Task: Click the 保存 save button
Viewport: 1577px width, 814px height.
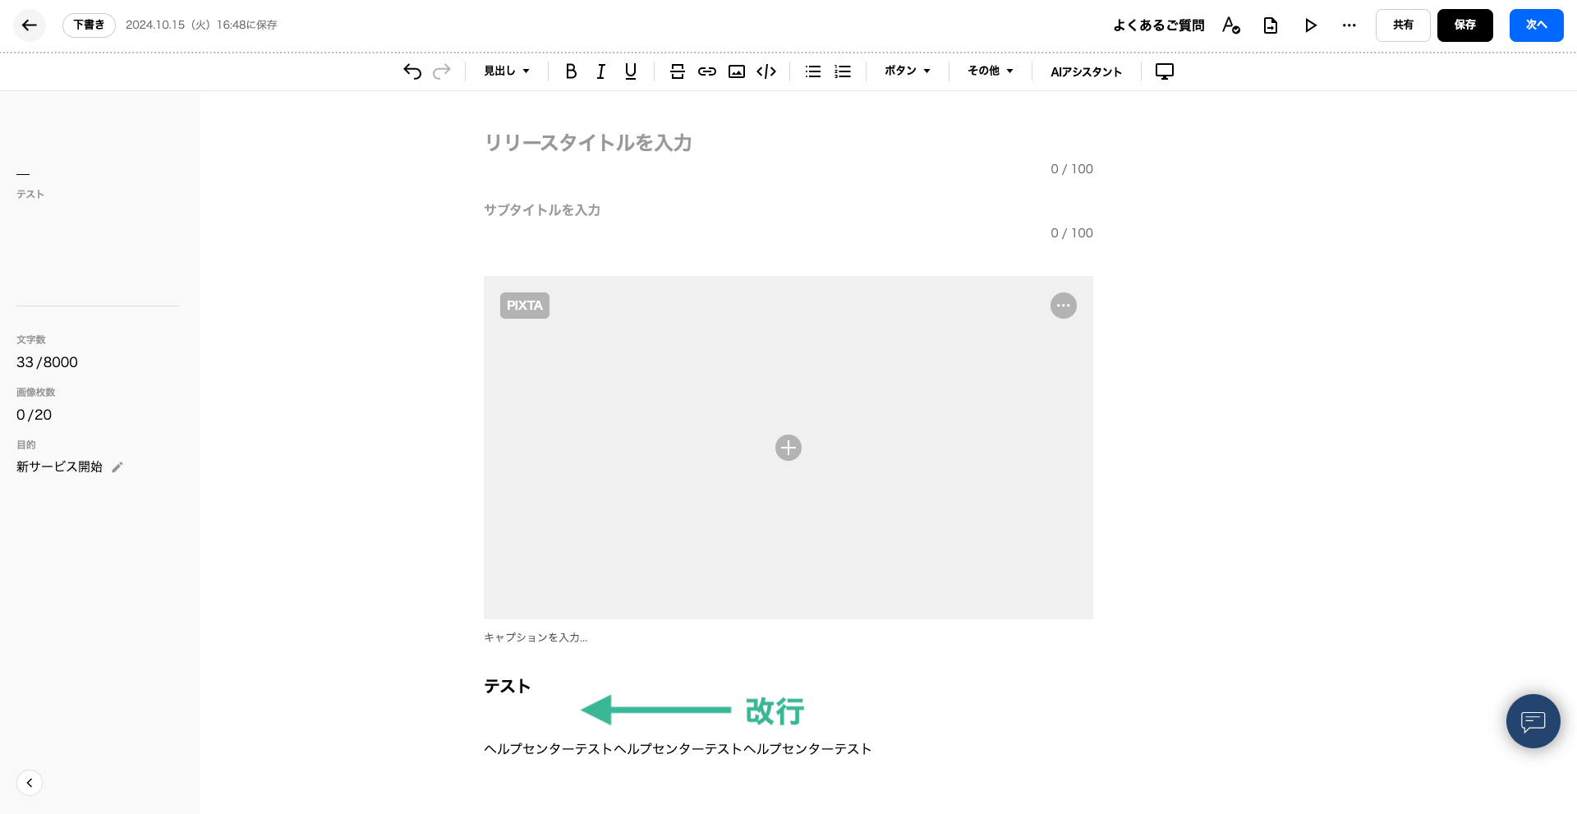Action: (x=1464, y=25)
